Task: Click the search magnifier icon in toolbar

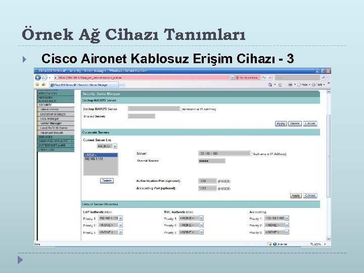Action: click(323, 77)
